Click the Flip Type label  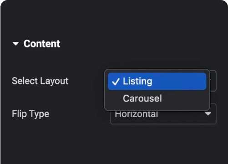pyautogui.click(x=30, y=114)
